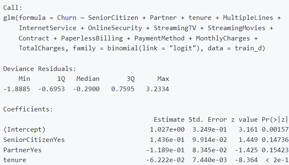This screenshot has height=165, width=289.
Task: Click 'InternetService' in the glm call
Action: (x=47, y=28)
